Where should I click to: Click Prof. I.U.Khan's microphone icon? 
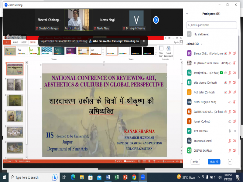[x=230, y=131]
